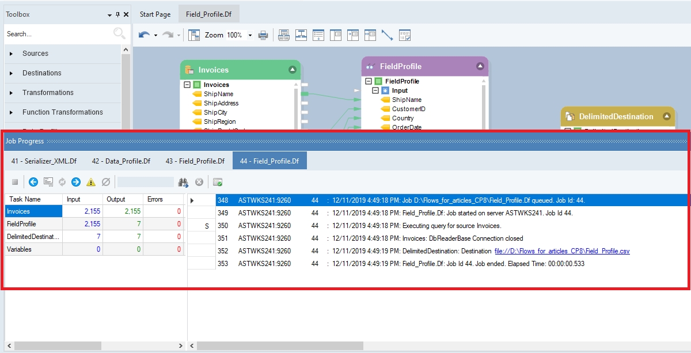Open the Zoom percentage dropdown
The height and width of the screenshot is (353, 691).
(250, 35)
